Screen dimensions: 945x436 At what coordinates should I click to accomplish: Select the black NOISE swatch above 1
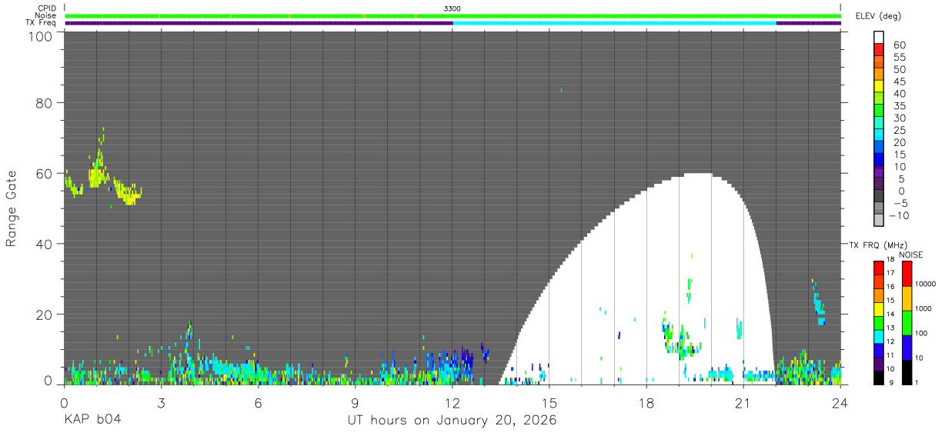click(x=907, y=371)
